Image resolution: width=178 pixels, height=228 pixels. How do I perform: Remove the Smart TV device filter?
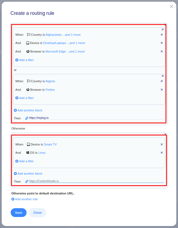(x=162, y=144)
